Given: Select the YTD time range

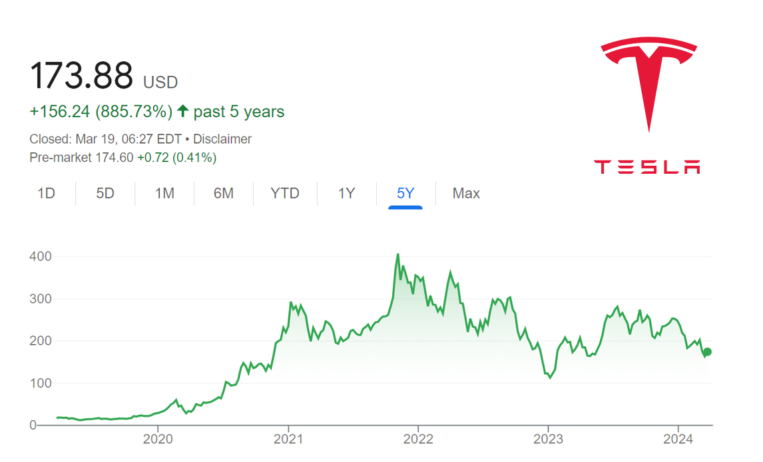Looking at the screenshot, I should click(x=285, y=194).
